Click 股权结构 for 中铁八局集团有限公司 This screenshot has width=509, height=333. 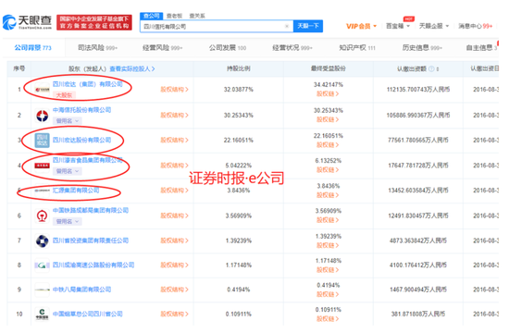pos(174,290)
